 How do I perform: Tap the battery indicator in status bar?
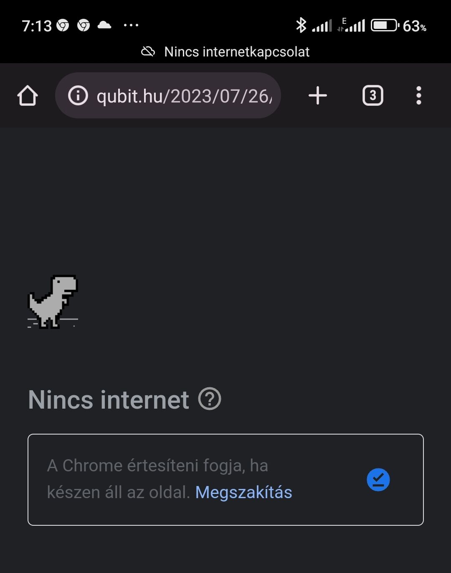(x=385, y=26)
